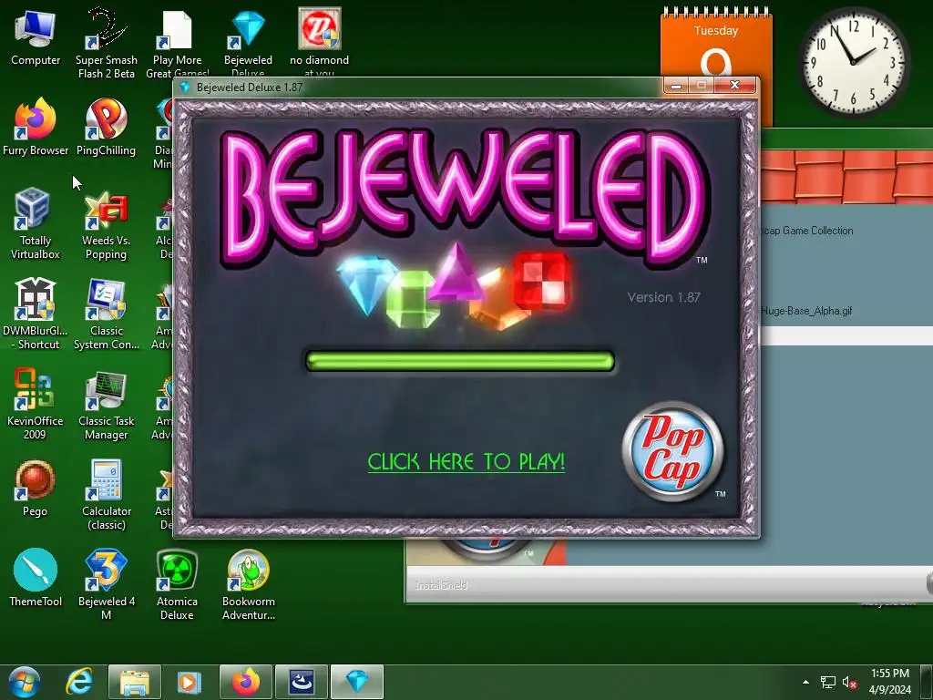Open Classic System Con... shortcut
933x700 pixels.
pos(106,314)
